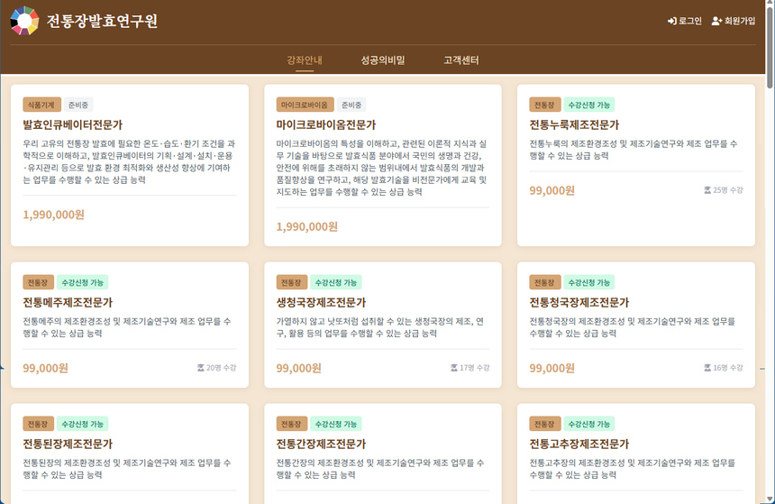
Task: Click enrollee icon on 전통청국장제조전문가 card
Action: click(707, 368)
